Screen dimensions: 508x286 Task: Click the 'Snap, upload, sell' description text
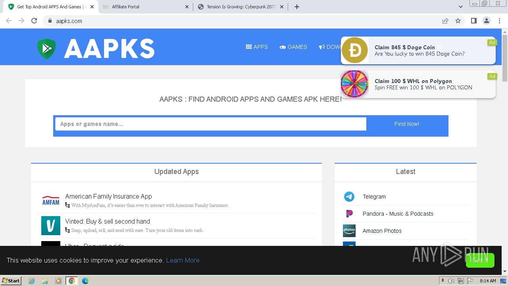pyautogui.click(x=138, y=230)
